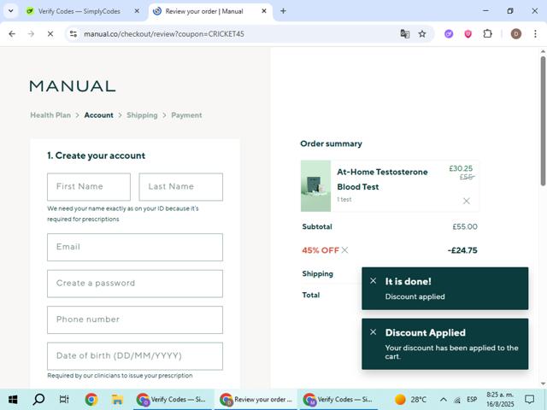Open the tab search dropdown arrow

pos(11,11)
